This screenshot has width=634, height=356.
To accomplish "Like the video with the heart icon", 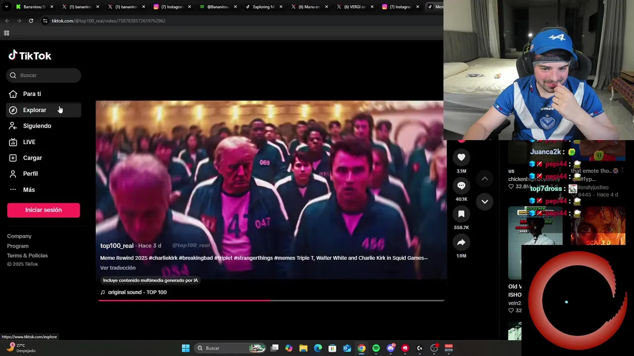I will (461, 157).
